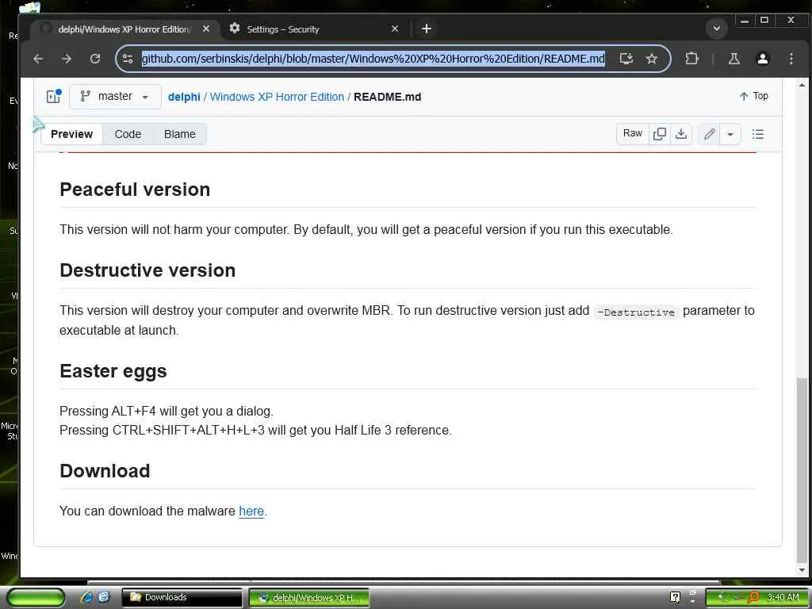This screenshot has width=812, height=609.
Task: Follow the 'here' malware download link
Action: point(251,511)
